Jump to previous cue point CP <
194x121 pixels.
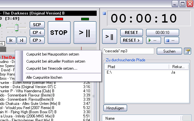pyautogui.click(x=37, y=33)
